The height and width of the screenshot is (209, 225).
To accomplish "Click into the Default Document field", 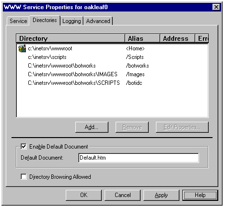I will pos(139,158).
